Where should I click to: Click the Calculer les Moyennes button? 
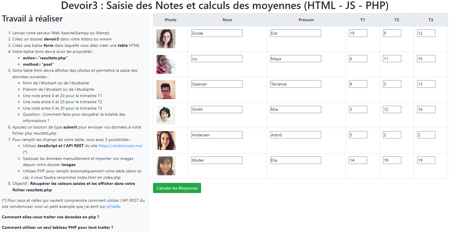177,188
